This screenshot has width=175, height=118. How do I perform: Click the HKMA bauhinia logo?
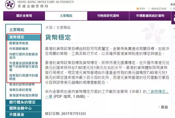click(x=10, y=4)
